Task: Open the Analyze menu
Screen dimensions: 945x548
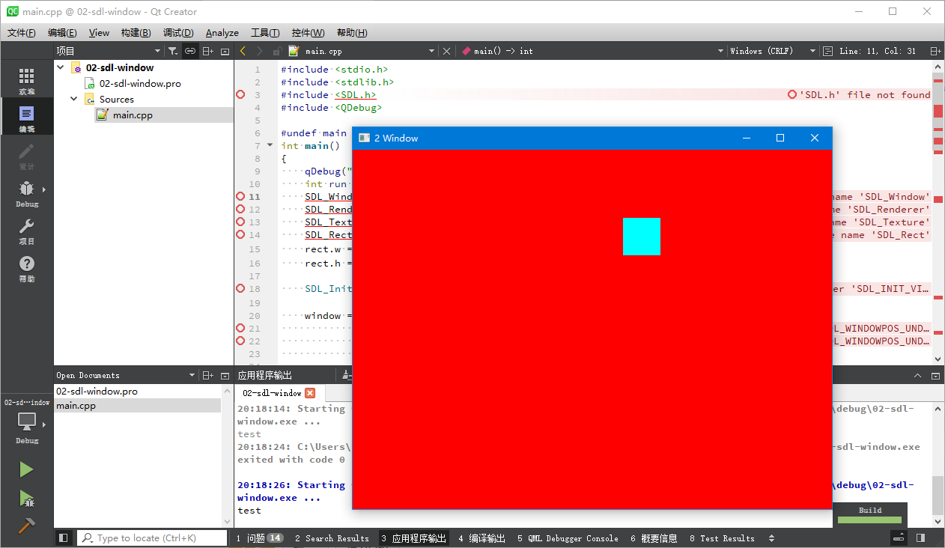Action: [222, 33]
